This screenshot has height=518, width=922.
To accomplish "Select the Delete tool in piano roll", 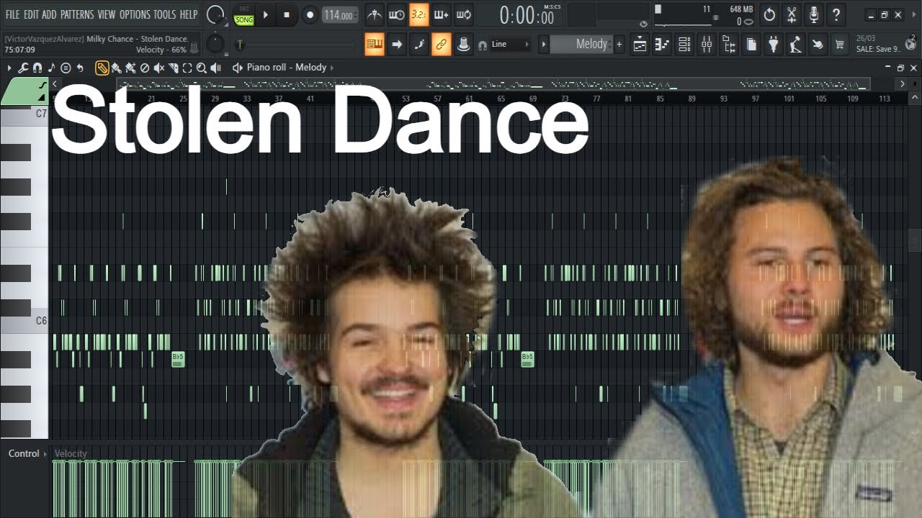I will tap(145, 68).
